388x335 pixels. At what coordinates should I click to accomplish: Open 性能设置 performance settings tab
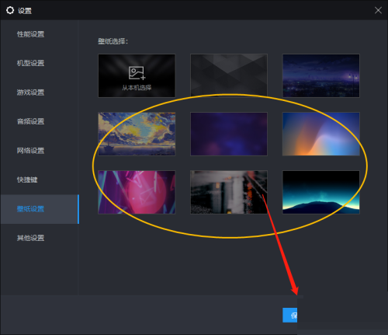pos(30,34)
